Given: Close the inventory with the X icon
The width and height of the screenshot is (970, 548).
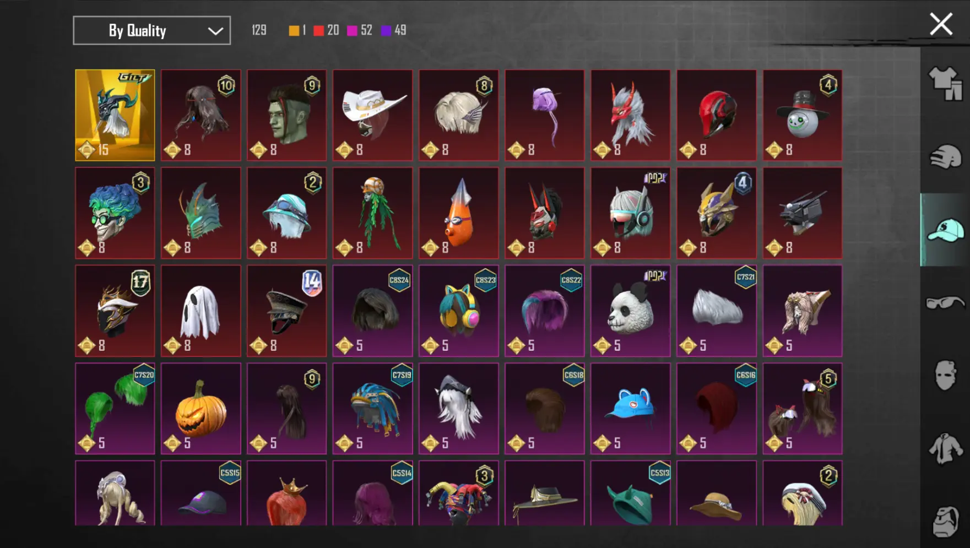Looking at the screenshot, I should coord(941,24).
